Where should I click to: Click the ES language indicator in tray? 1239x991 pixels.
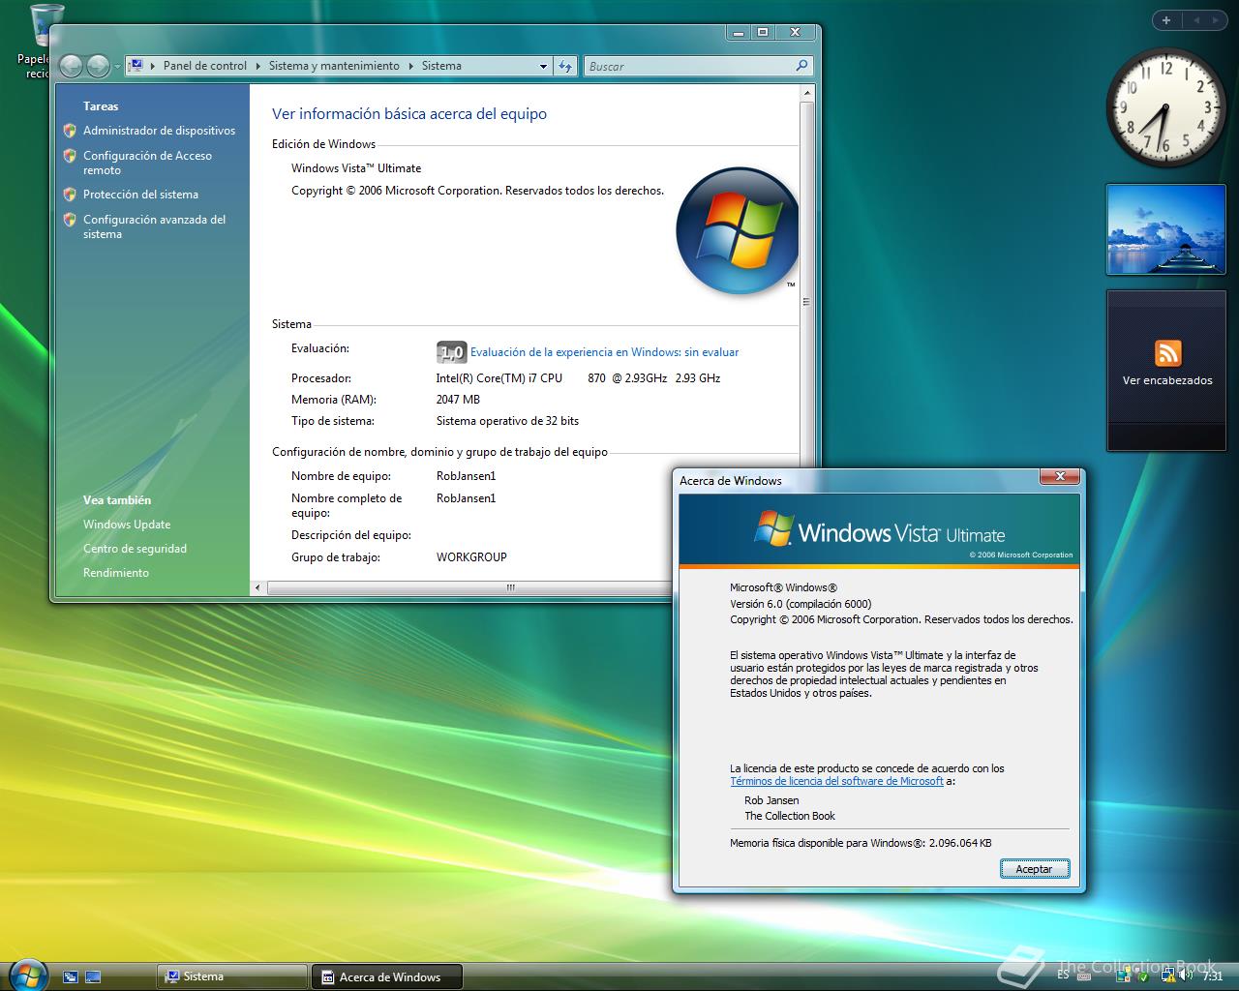click(x=1064, y=976)
